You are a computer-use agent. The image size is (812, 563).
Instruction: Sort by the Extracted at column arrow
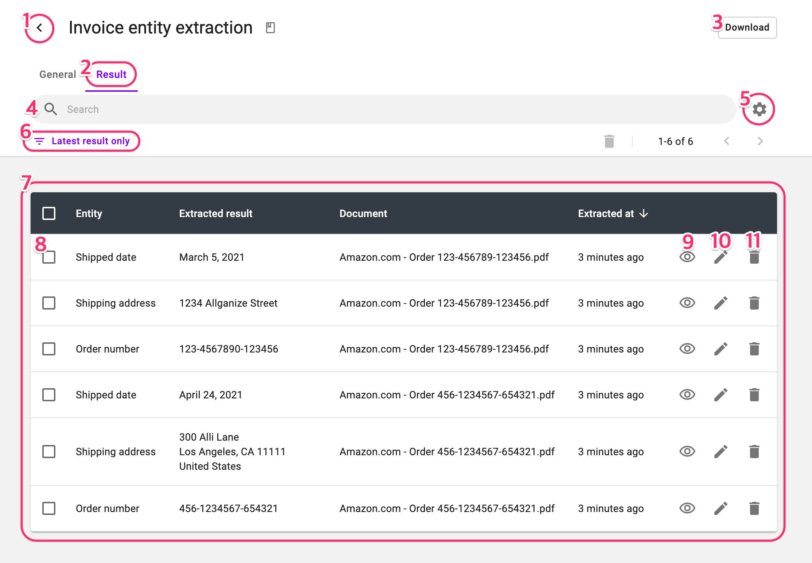644,213
